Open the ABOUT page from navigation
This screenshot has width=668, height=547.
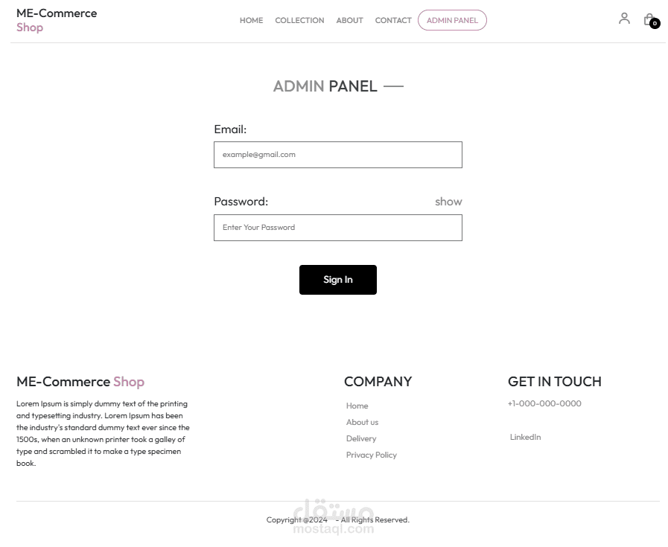click(x=349, y=20)
